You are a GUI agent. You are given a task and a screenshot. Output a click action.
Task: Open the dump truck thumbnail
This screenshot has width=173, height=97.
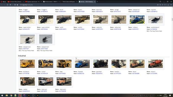click(64, 64)
